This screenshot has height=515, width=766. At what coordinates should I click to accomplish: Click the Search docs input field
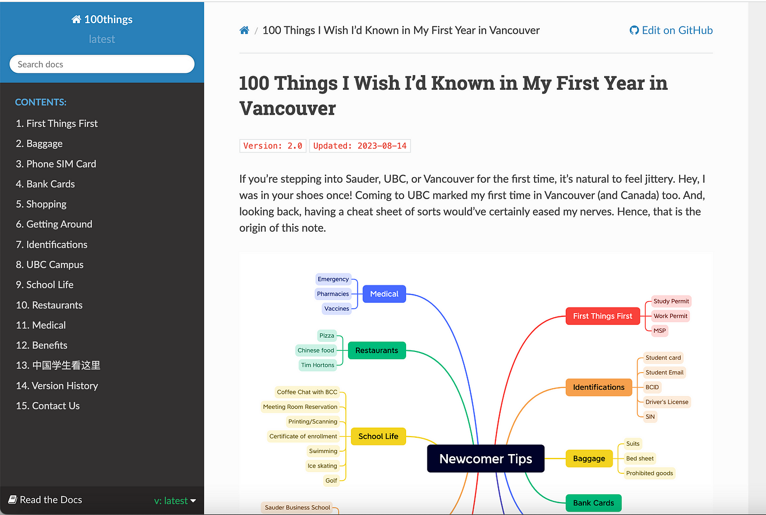(102, 64)
